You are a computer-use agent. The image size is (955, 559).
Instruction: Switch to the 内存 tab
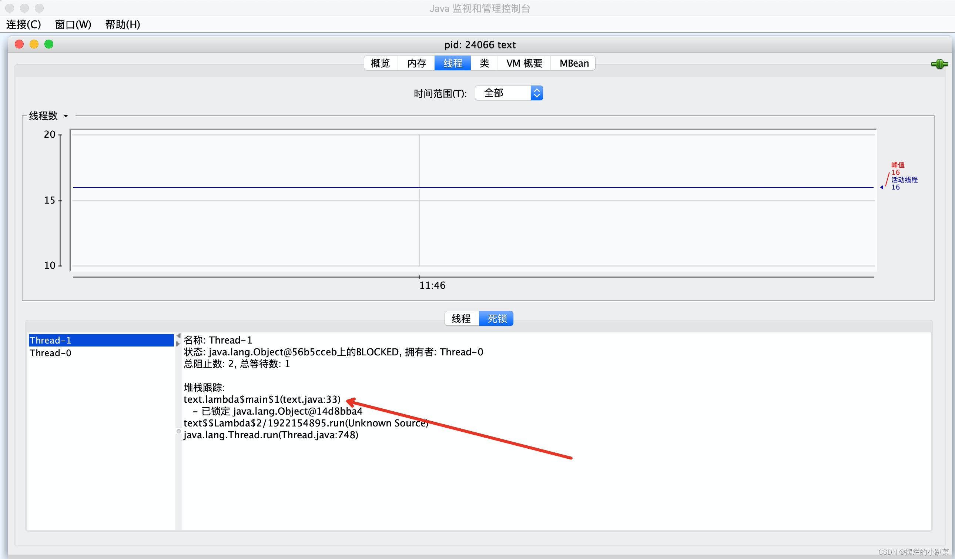416,63
